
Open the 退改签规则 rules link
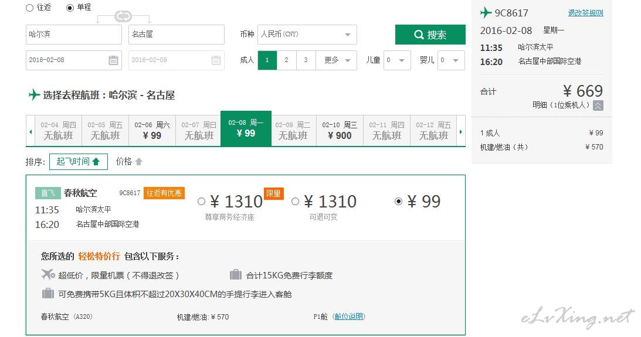(585, 13)
